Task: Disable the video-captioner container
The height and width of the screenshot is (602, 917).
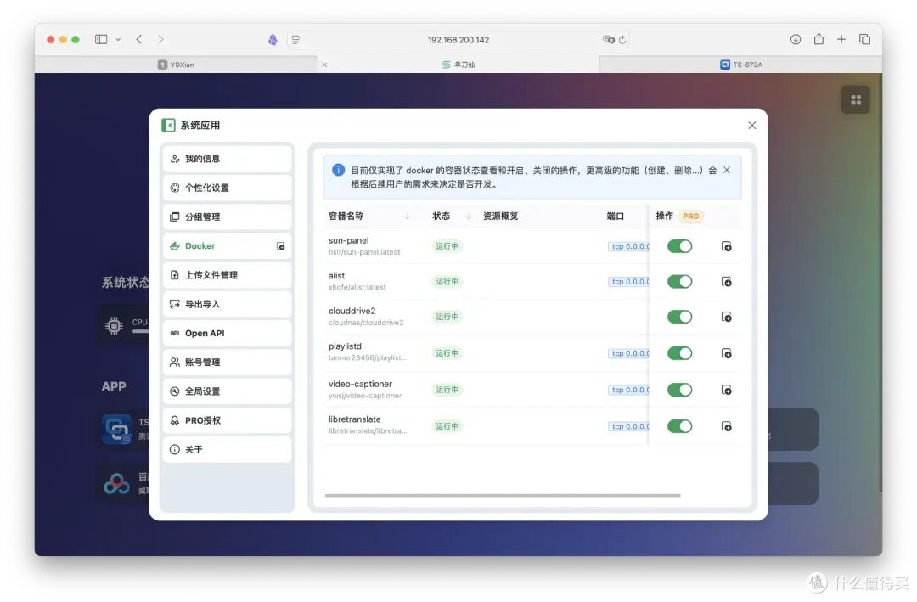Action: click(x=679, y=390)
